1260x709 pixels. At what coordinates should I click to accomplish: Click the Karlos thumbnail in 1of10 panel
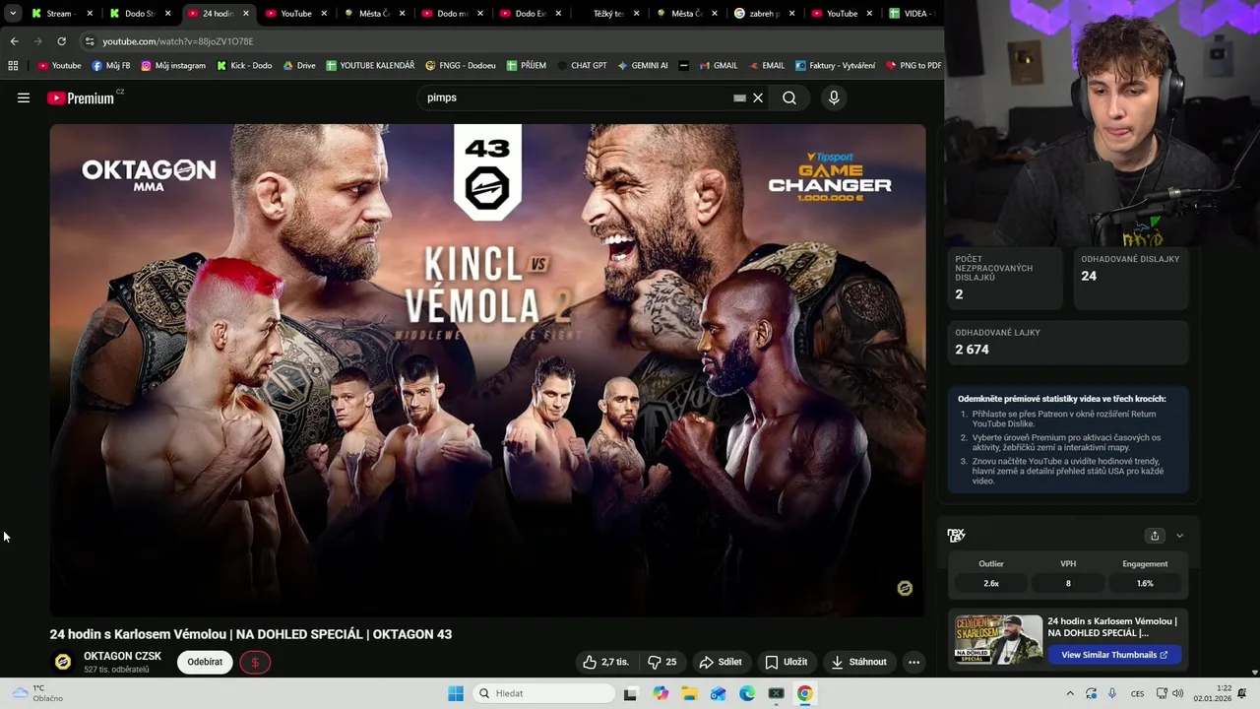(998, 640)
